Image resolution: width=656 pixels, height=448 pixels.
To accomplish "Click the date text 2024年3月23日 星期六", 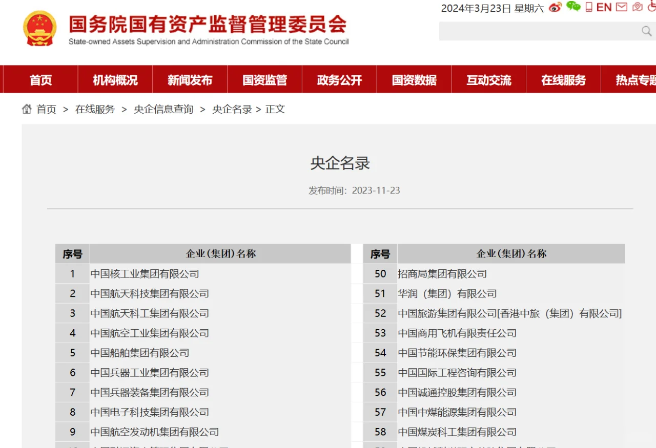I will pyautogui.click(x=493, y=8).
